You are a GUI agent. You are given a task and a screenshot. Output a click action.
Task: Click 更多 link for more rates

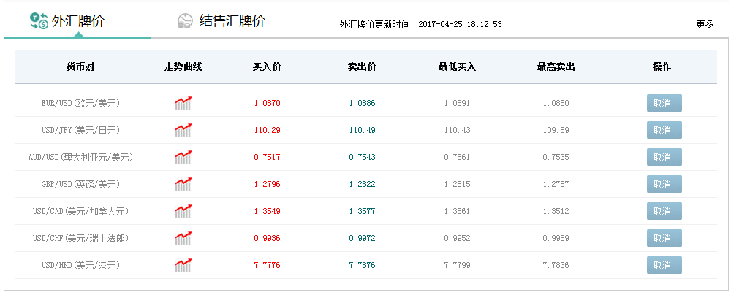pos(705,24)
